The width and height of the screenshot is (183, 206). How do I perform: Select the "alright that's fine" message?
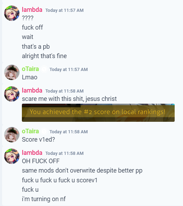click(x=44, y=56)
